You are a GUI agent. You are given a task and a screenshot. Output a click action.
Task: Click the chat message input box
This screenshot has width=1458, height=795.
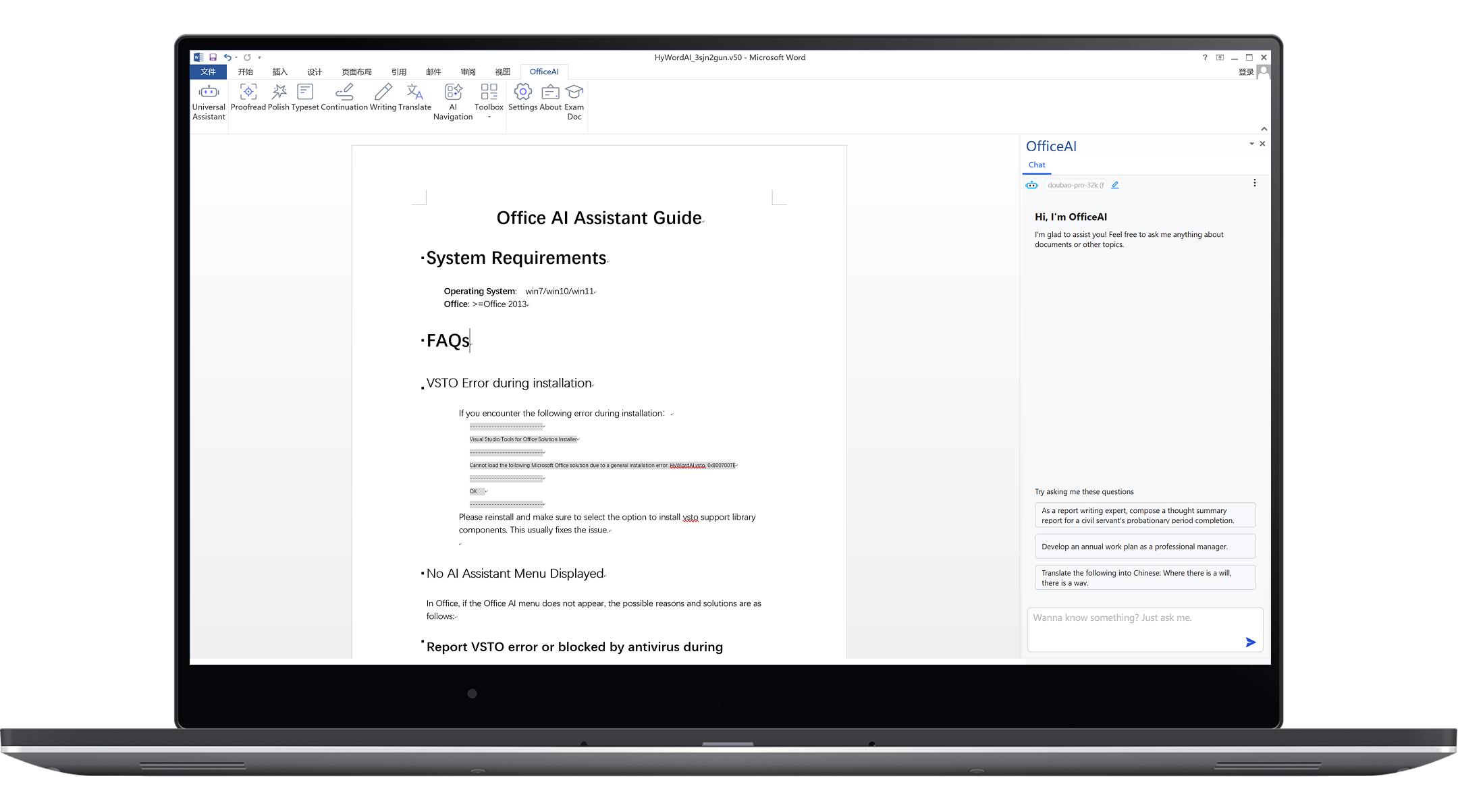tap(1134, 624)
